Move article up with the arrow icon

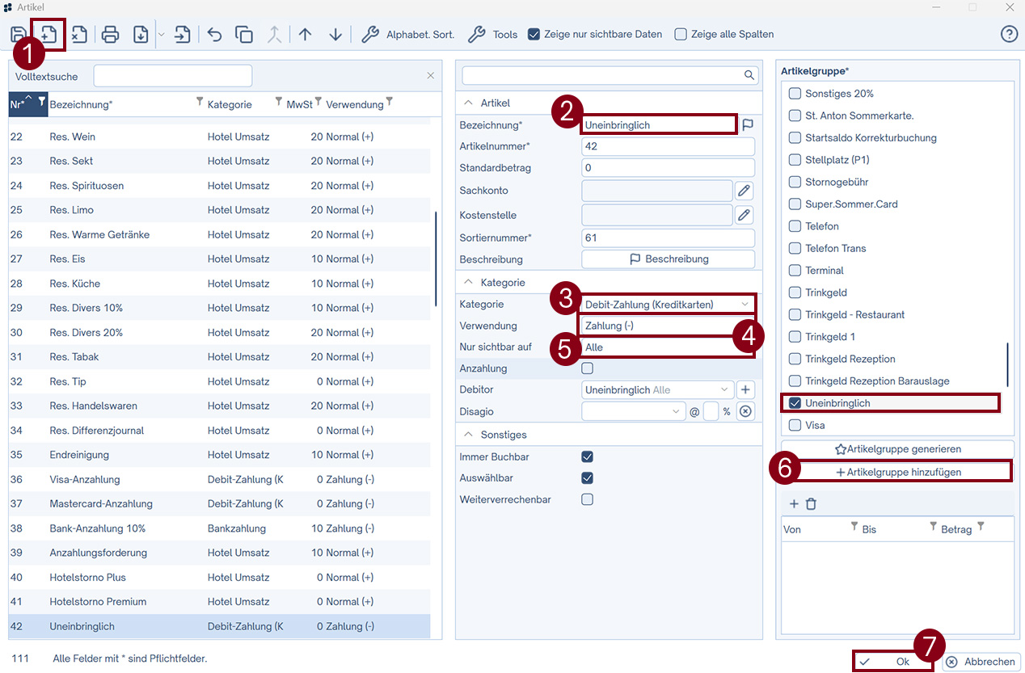(305, 35)
